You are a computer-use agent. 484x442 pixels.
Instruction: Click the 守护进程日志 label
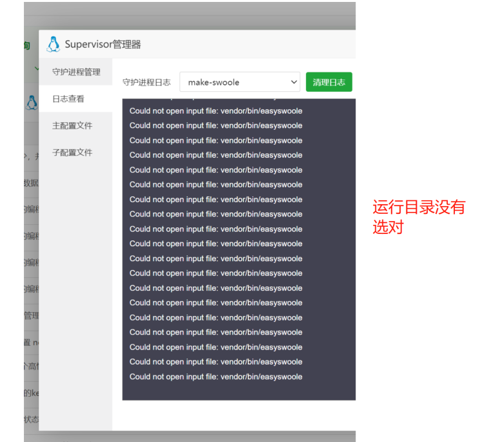pyautogui.click(x=146, y=83)
